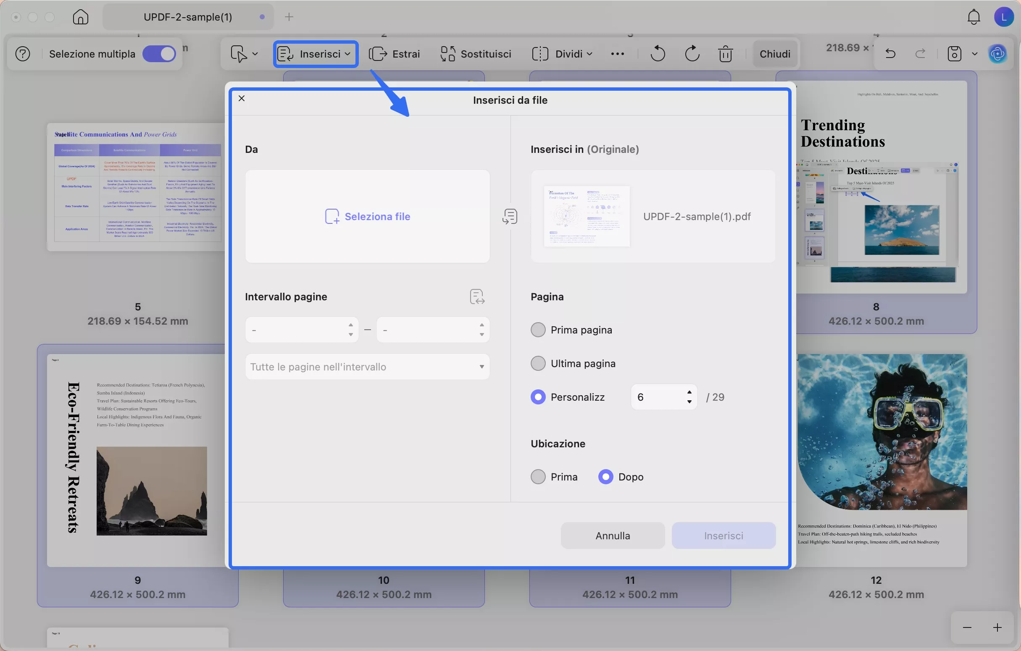Screen dimensions: 1021x651
Task: Open the UPDF AI assistant icon
Action: coord(997,54)
